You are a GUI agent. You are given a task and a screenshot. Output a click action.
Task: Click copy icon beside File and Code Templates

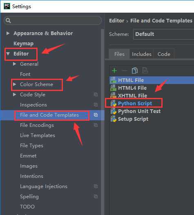tap(96, 115)
